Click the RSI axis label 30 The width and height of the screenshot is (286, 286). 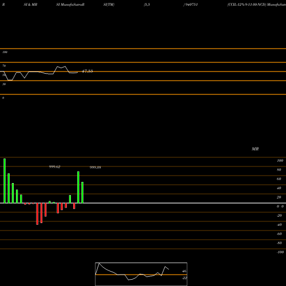pos(4,84)
